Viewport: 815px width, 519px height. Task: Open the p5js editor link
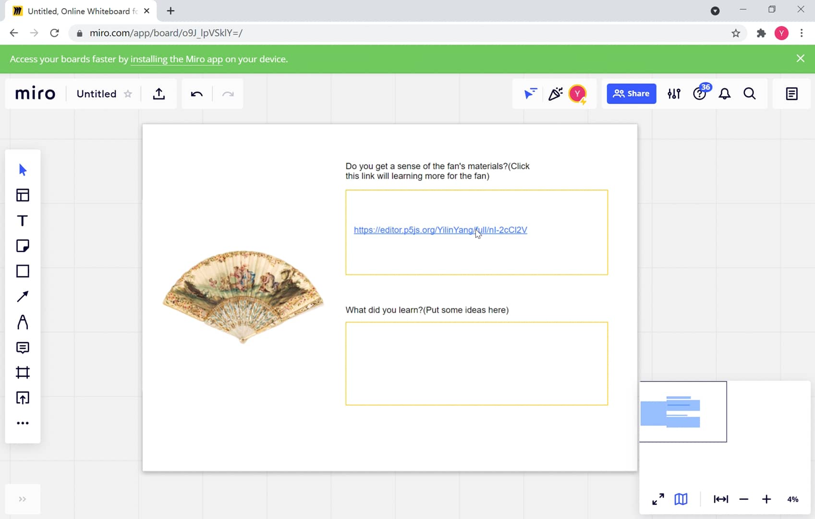(440, 230)
